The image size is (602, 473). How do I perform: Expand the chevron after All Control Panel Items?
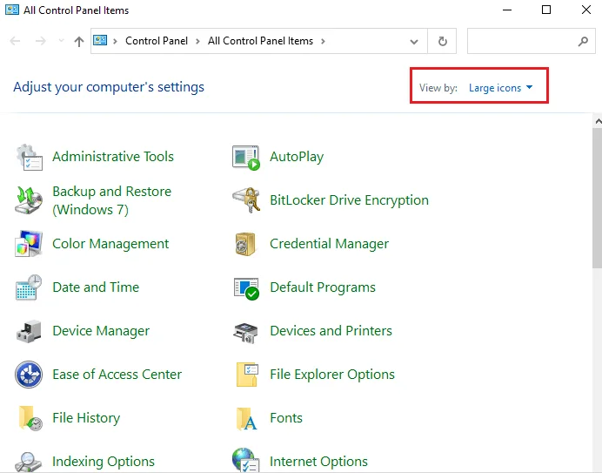323,41
